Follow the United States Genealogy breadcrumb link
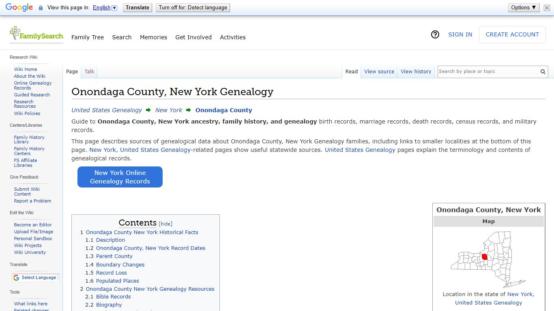 pyautogui.click(x=107, y=110)
